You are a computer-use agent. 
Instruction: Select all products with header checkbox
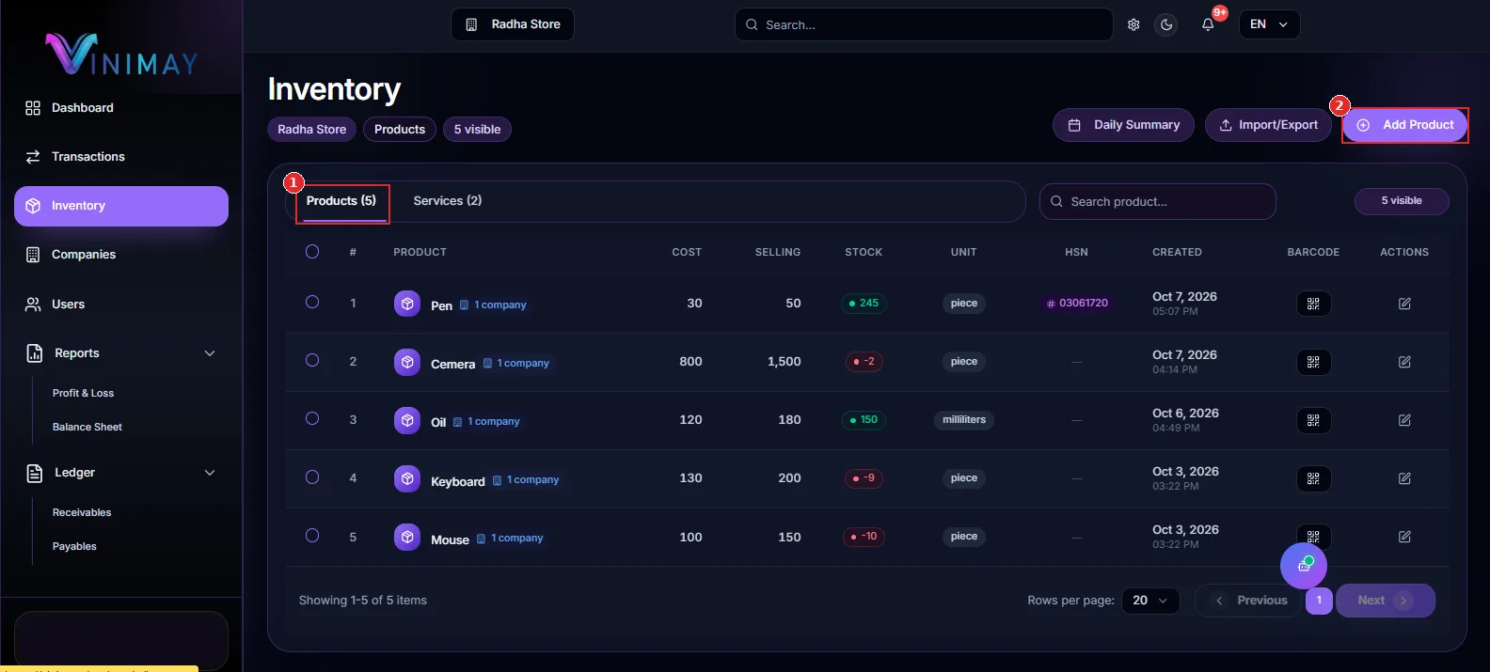[x=312, y=251]
